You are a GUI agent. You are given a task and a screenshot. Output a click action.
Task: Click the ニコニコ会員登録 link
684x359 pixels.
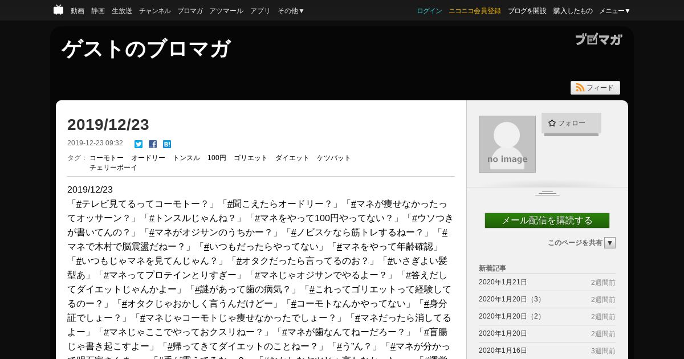[x=475, y=11]
